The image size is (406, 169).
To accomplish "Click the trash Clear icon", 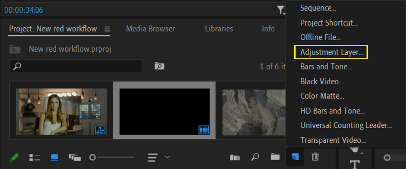I will pos(315,157).
